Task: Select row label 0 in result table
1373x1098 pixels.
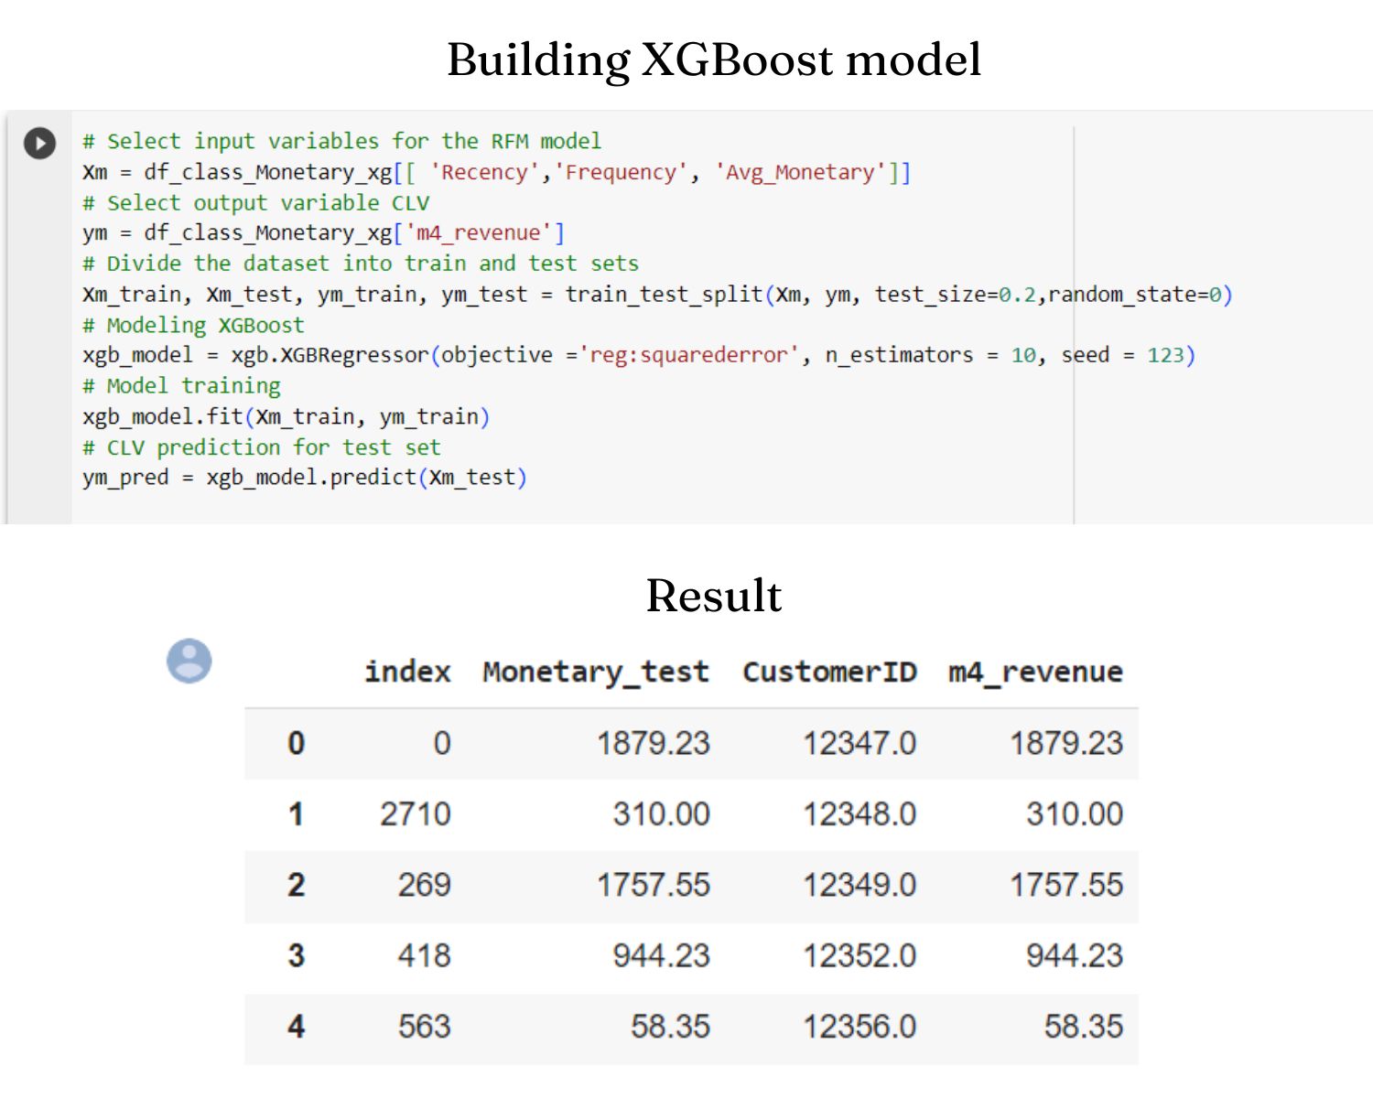Action: 296,743
